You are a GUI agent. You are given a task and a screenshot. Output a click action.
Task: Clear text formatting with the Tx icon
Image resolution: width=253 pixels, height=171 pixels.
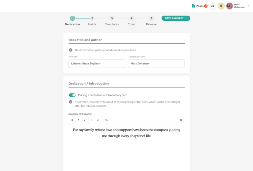[106, 120]
